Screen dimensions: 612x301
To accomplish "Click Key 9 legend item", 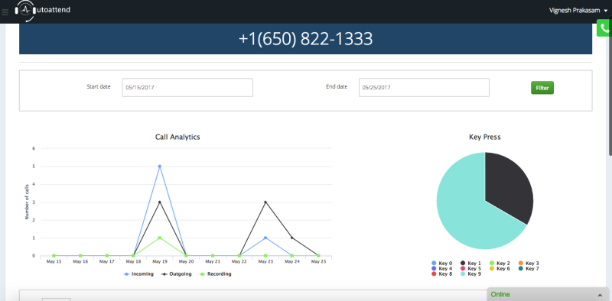I will pos(470,274).
